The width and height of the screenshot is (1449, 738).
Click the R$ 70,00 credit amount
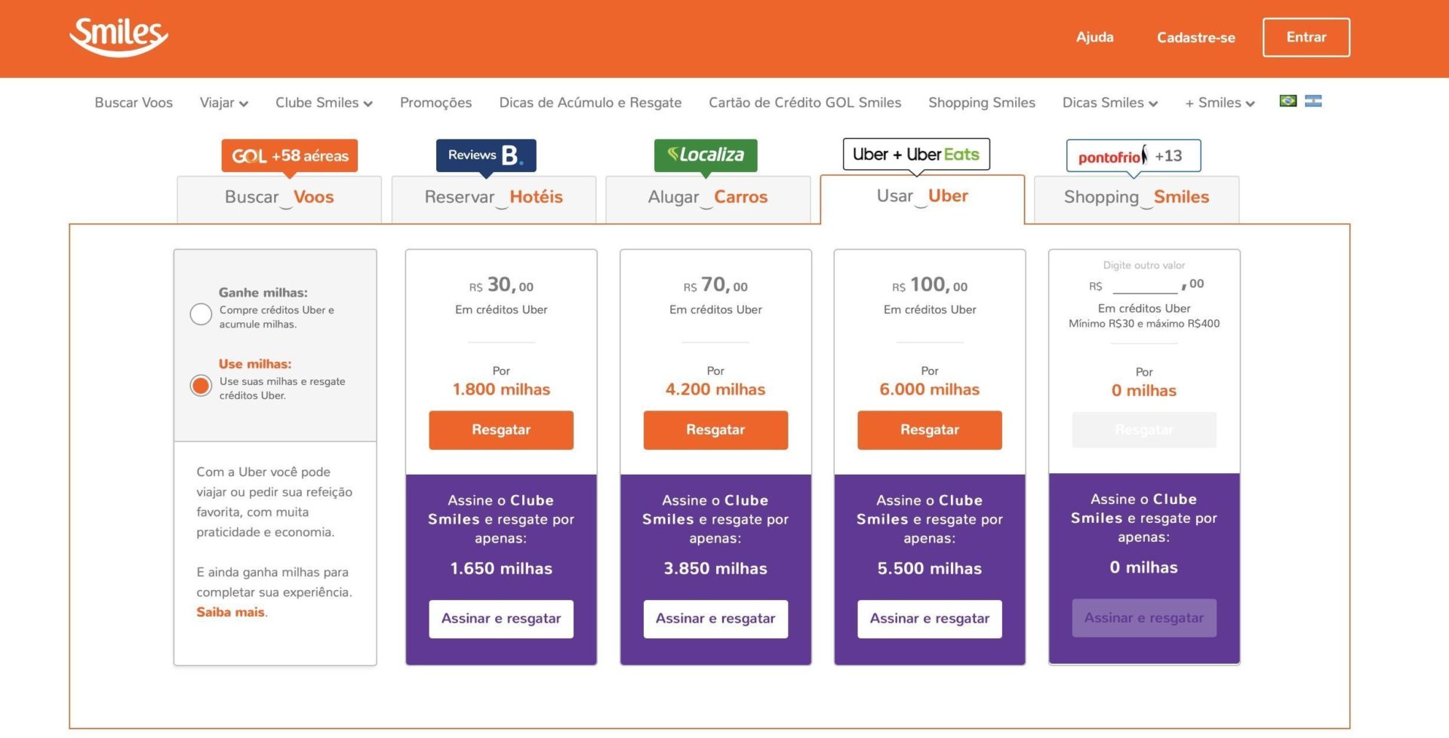pyautogui.click(x=715, y=285)
